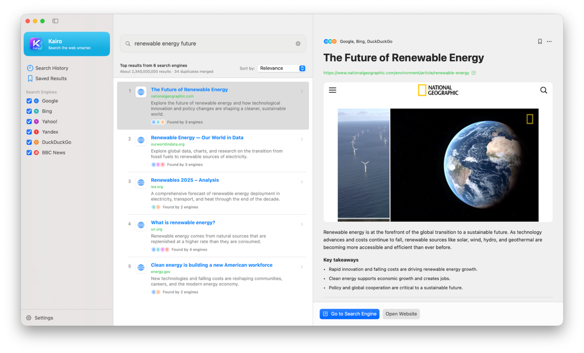The width and height of the screenshot is (584, 353).
Task: Click the Kairo app logo
Action: click(36, 44)
